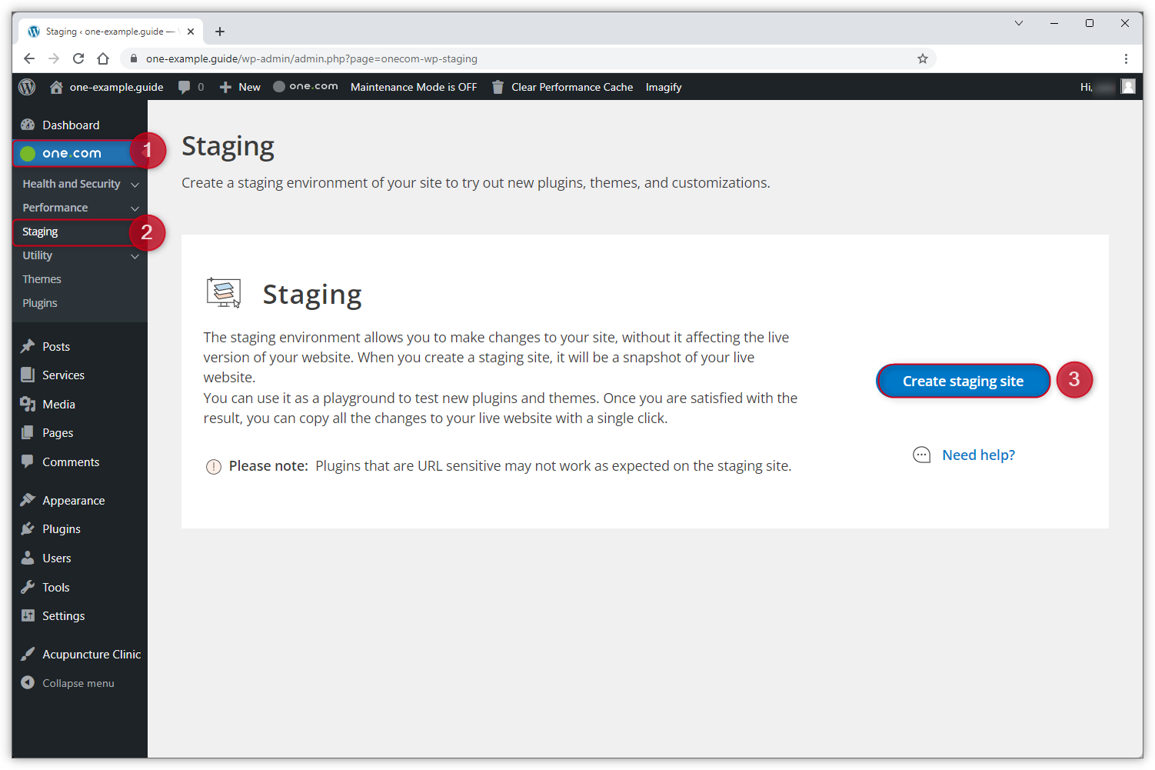Click the trash icon beside Clear Performance Cache
Viewport: 1155px width, 770px height.
pyautogui.click(x=497, y=86)
